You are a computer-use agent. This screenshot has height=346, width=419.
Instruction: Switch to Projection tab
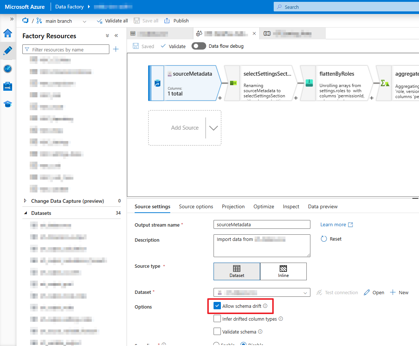[x=233, y=206]
